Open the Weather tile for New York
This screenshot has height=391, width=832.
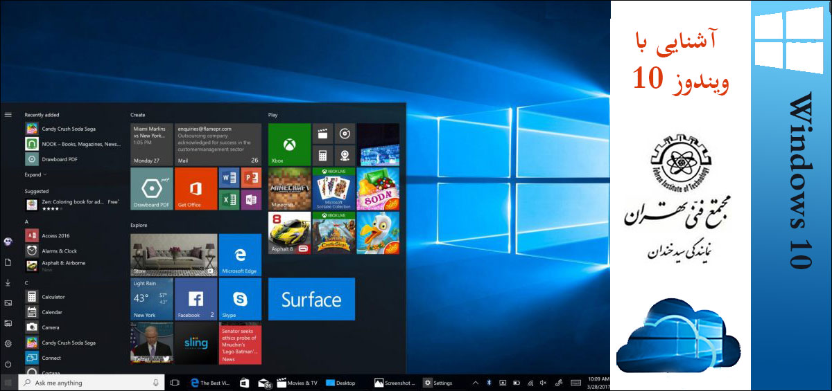pyautogui.click(x=151, y=299)
